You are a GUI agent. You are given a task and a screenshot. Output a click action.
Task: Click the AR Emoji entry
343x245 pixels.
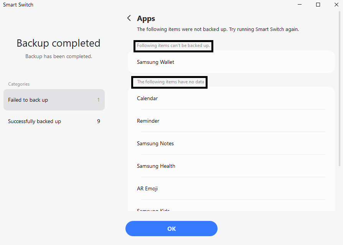tap(231, 188)
